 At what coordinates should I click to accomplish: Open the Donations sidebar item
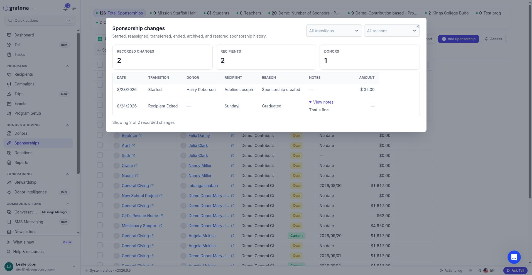[x=38, y=153]
